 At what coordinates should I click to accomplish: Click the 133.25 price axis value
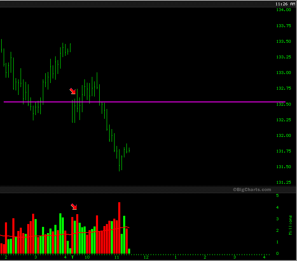tap(283, 57)
